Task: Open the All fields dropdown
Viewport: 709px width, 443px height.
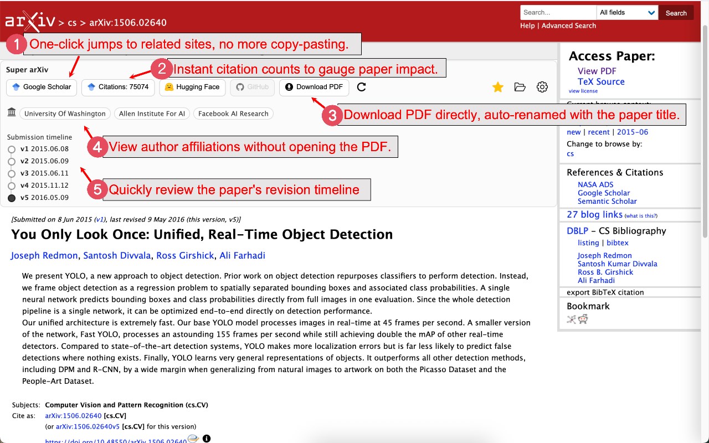Action: tap(628, 13)
